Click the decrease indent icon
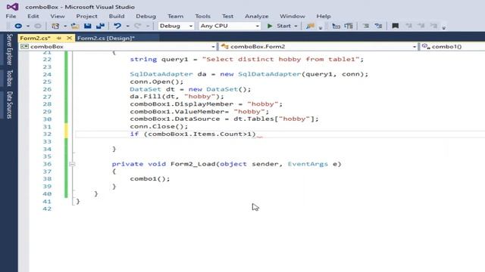This screenshot has width=485, height=272. 366,26
